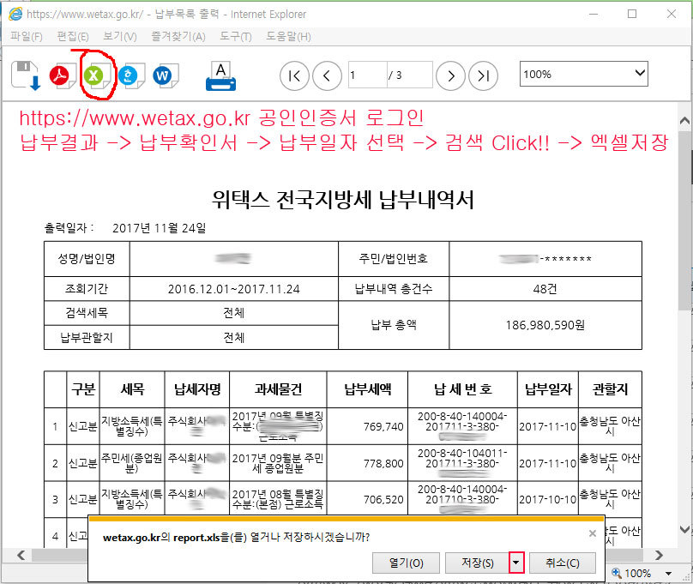Image resolution: width=693 pixels, height=584 pixels.
Task: Go to next report page
Action: (x=450, y=76)
